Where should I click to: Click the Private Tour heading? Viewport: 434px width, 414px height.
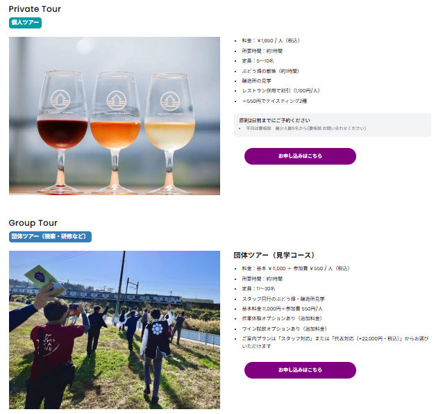35,9
